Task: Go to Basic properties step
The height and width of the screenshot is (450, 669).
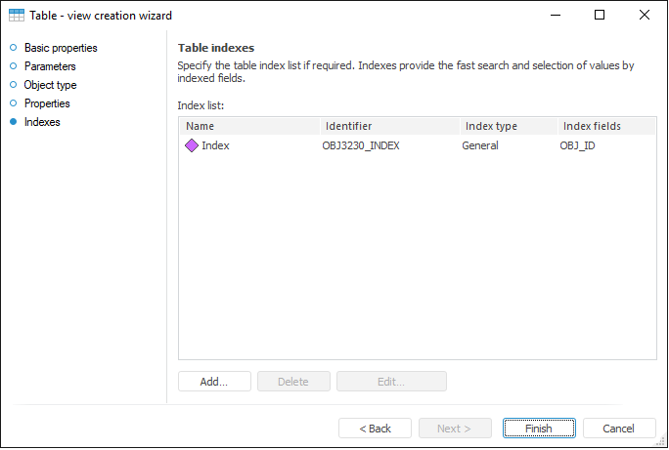Action: coord(61,48)
